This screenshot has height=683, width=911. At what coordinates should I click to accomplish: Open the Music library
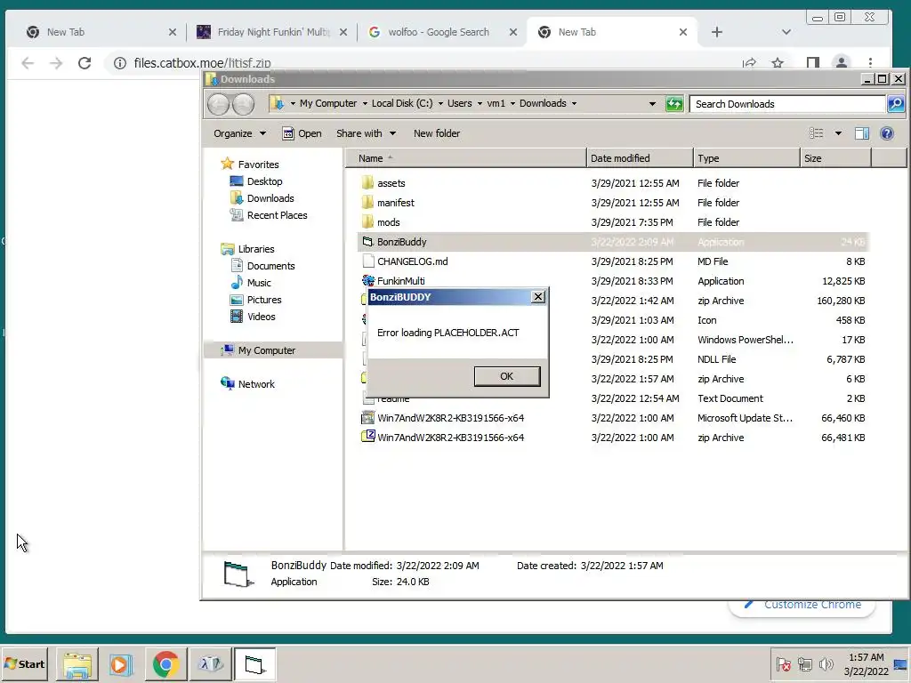pos(259,282)
